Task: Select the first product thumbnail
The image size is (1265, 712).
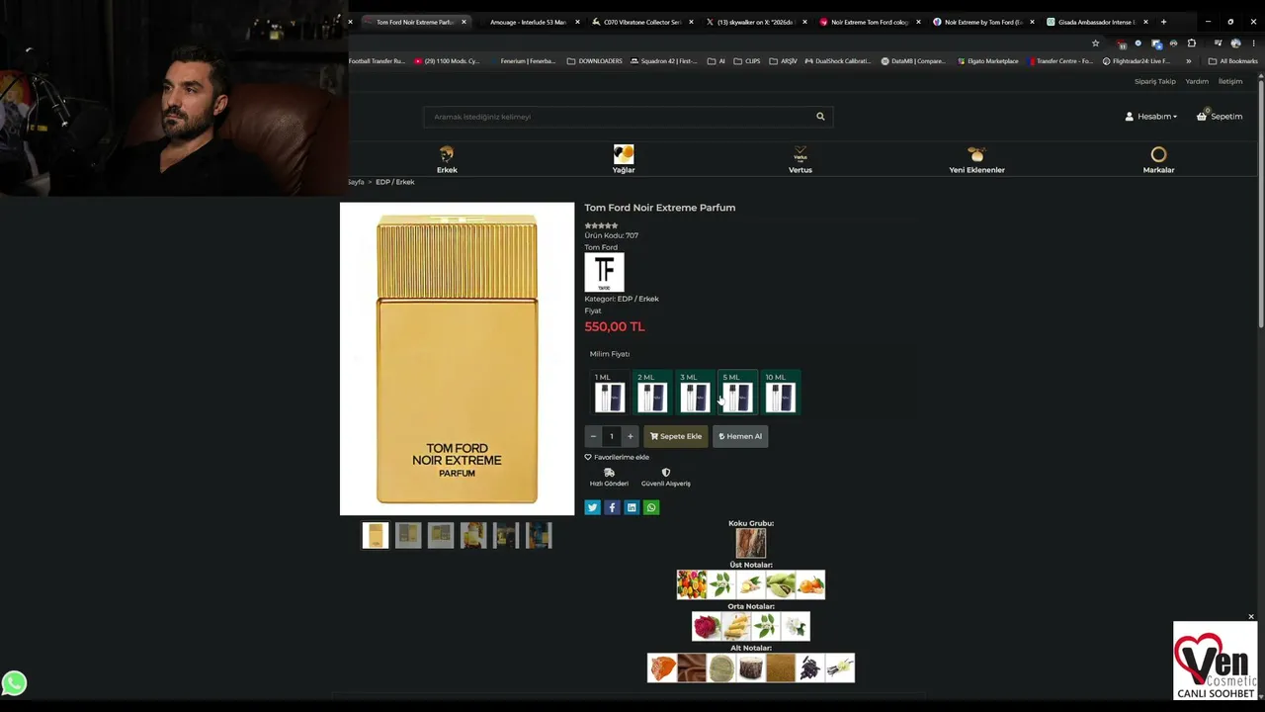Action: point(376,535)
